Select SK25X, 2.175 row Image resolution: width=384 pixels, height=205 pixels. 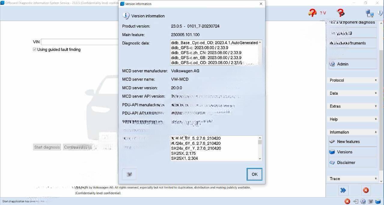click(x=214, y=153)
